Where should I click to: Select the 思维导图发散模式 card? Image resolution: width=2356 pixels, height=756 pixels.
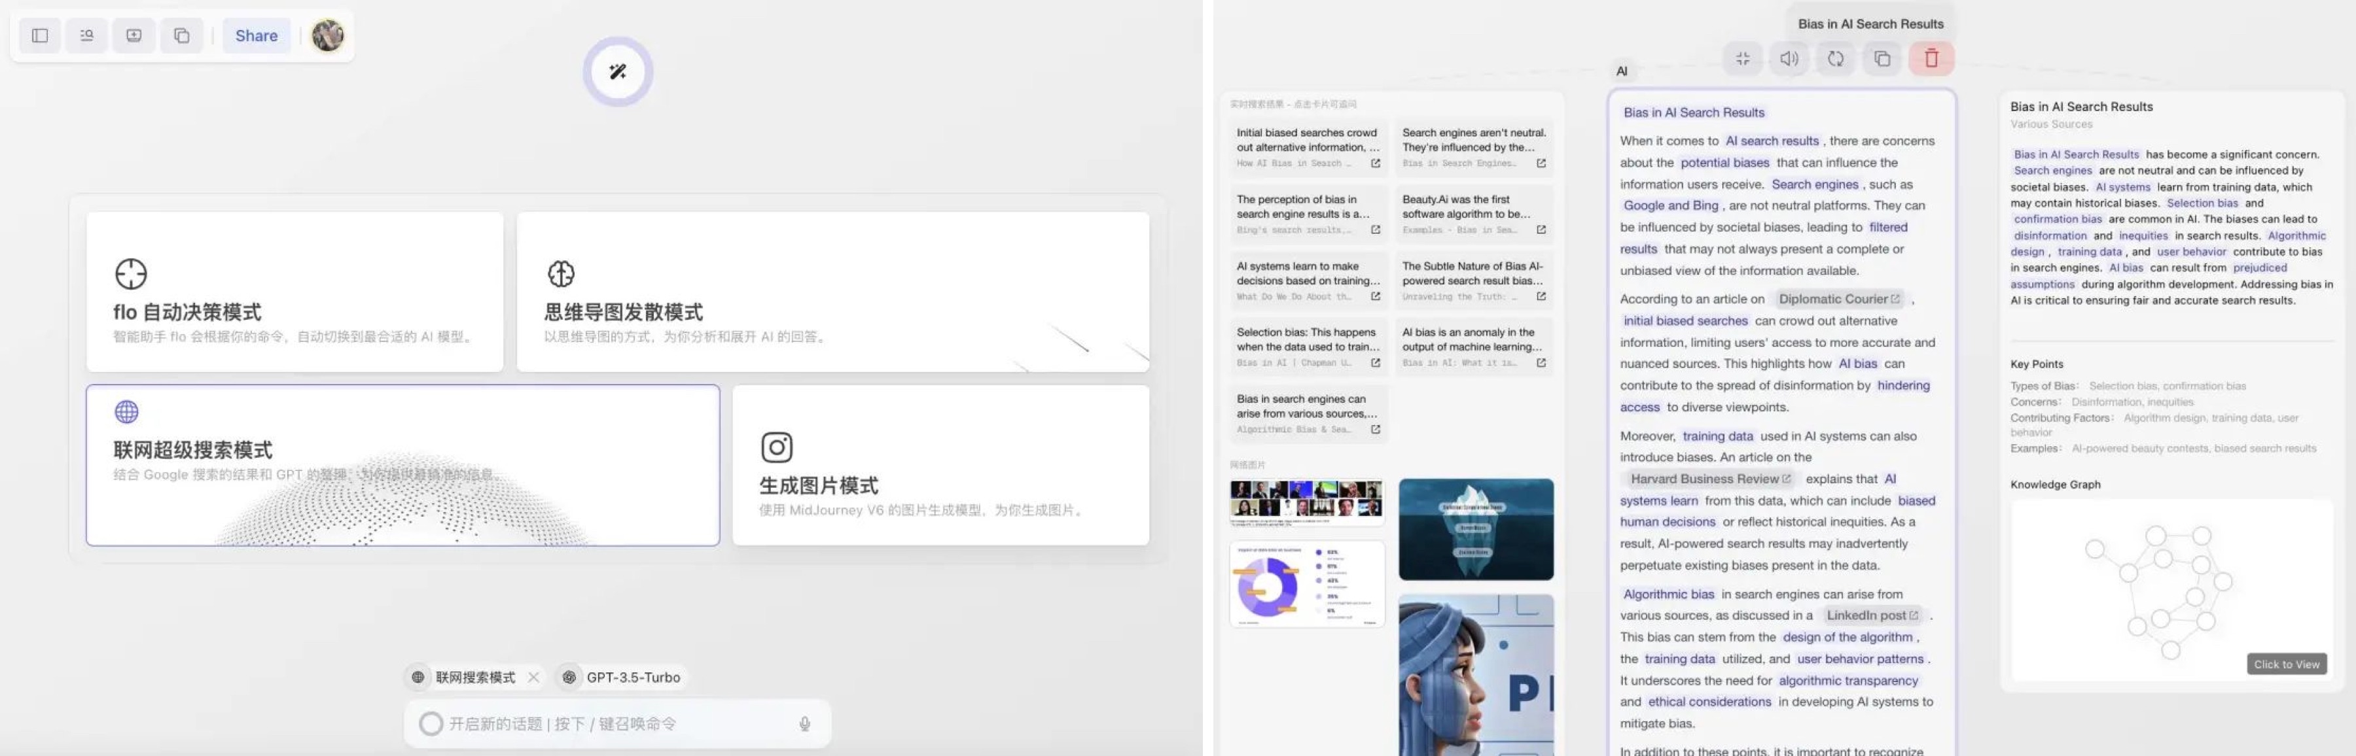[x=832, y=292]
